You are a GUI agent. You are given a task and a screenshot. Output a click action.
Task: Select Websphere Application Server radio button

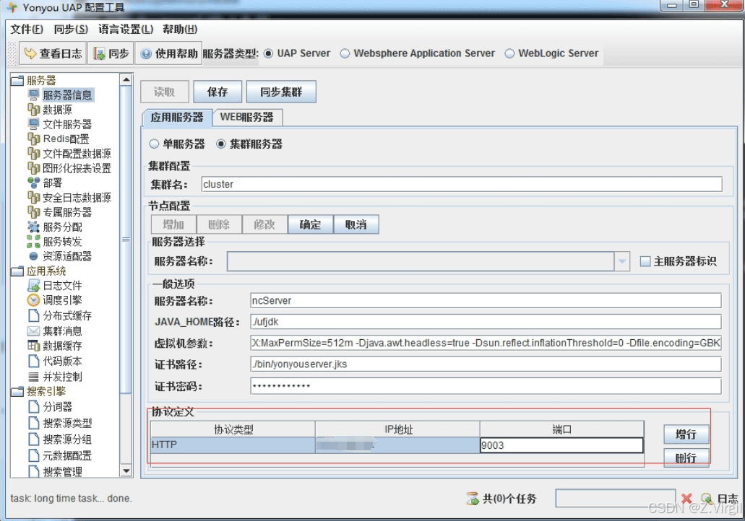click(x=345, y=53)
